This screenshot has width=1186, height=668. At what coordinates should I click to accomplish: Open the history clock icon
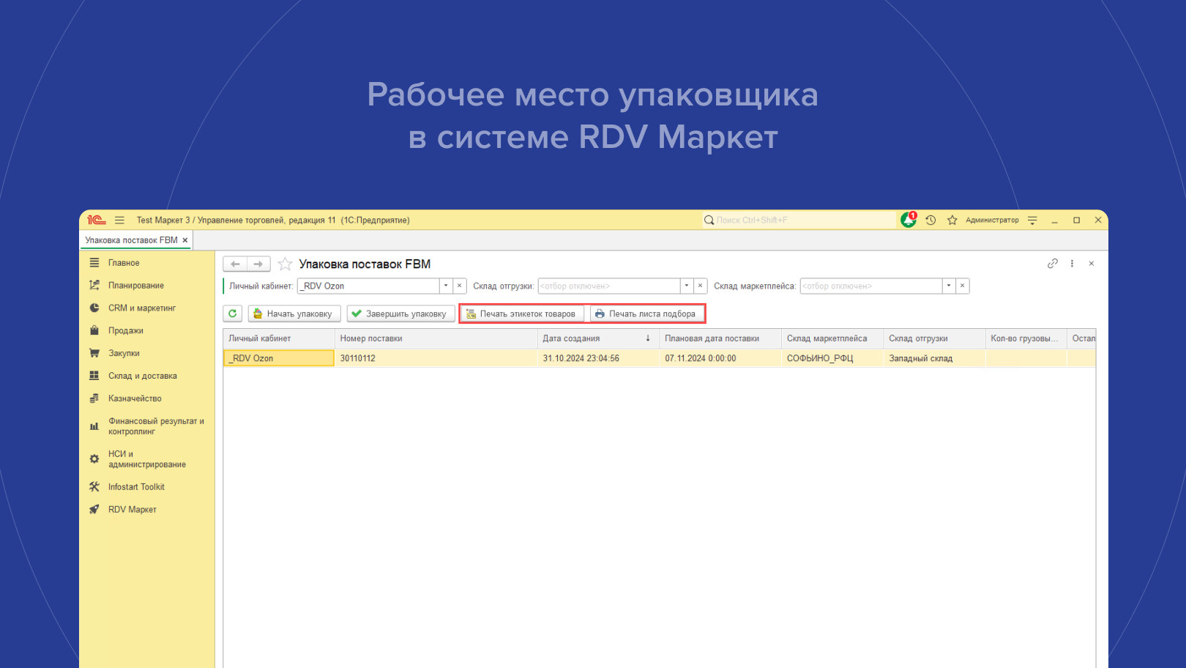930,220
